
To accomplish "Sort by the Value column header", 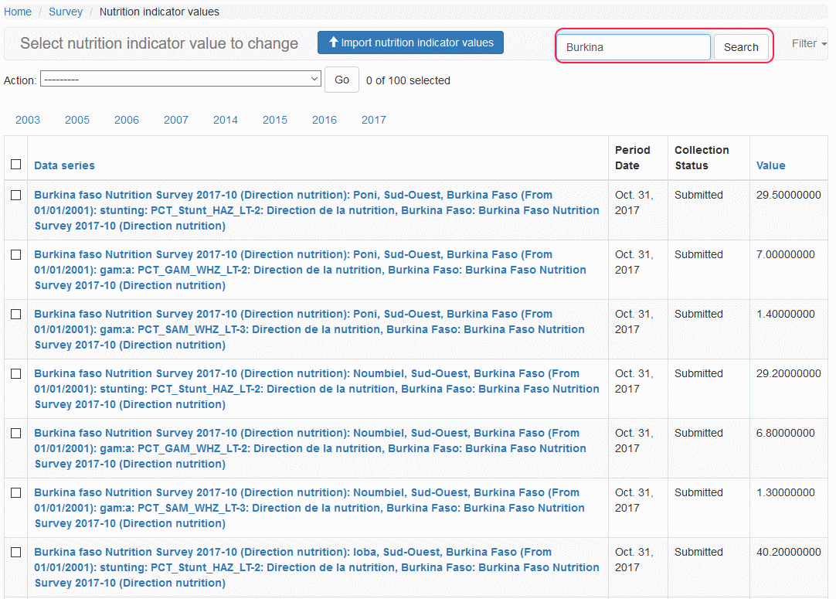I will tap(770, 165).
